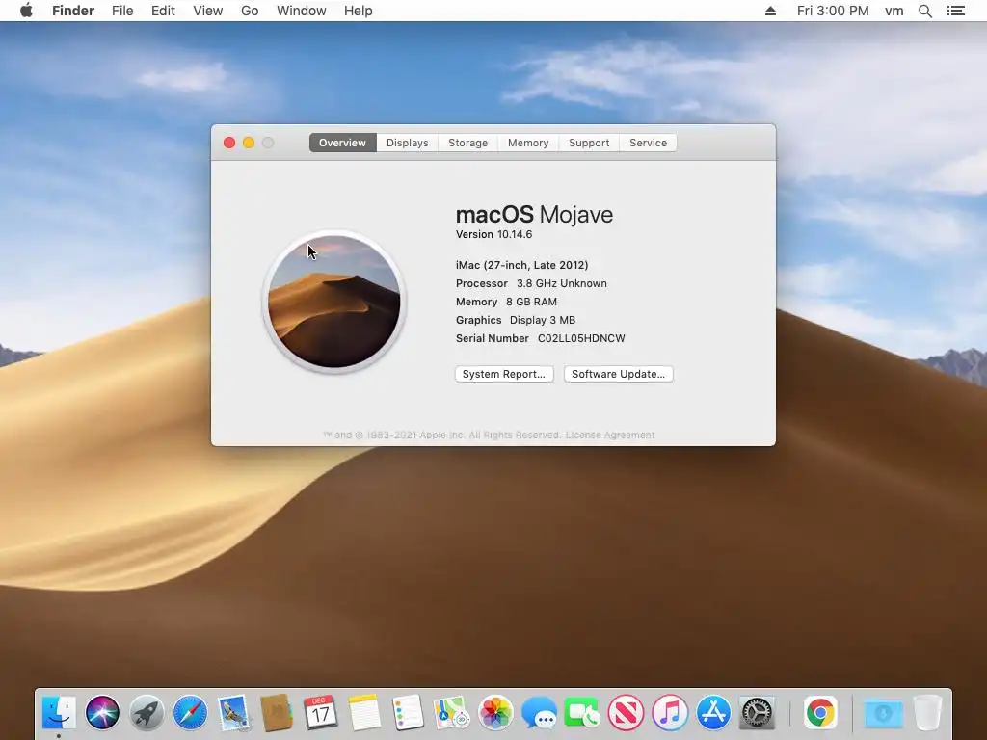Viewport: 987px width, 740px height.
Task: Click the Version 10.14.6 text
Action: click(x=494, y=234)
